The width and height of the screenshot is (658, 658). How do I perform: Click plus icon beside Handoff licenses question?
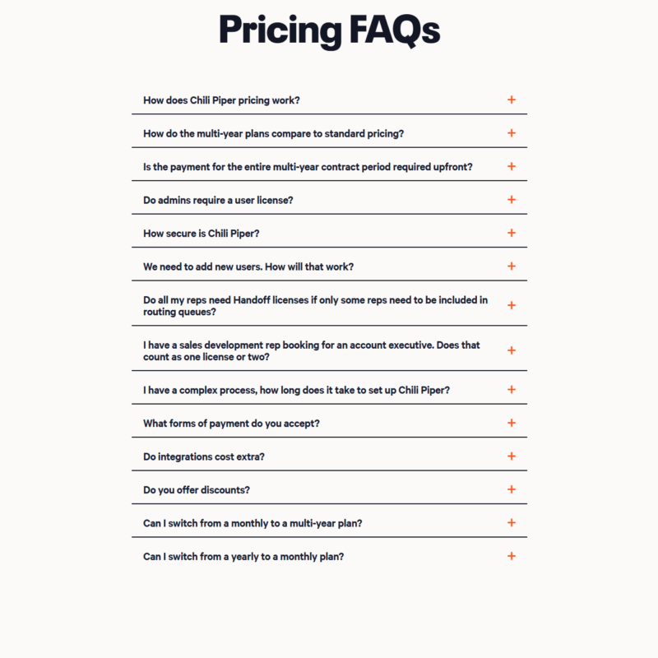(x=511, y=305)
